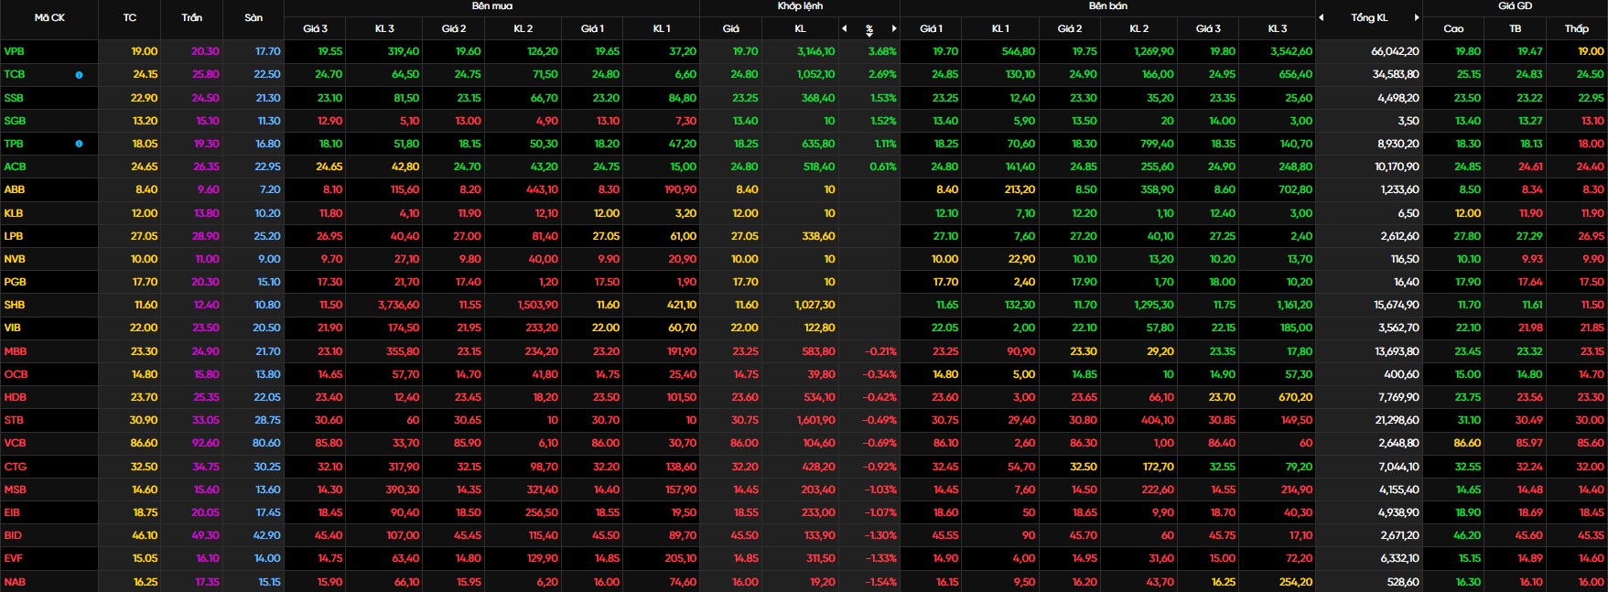Sort by the % change column header

(x=869, y=29)
